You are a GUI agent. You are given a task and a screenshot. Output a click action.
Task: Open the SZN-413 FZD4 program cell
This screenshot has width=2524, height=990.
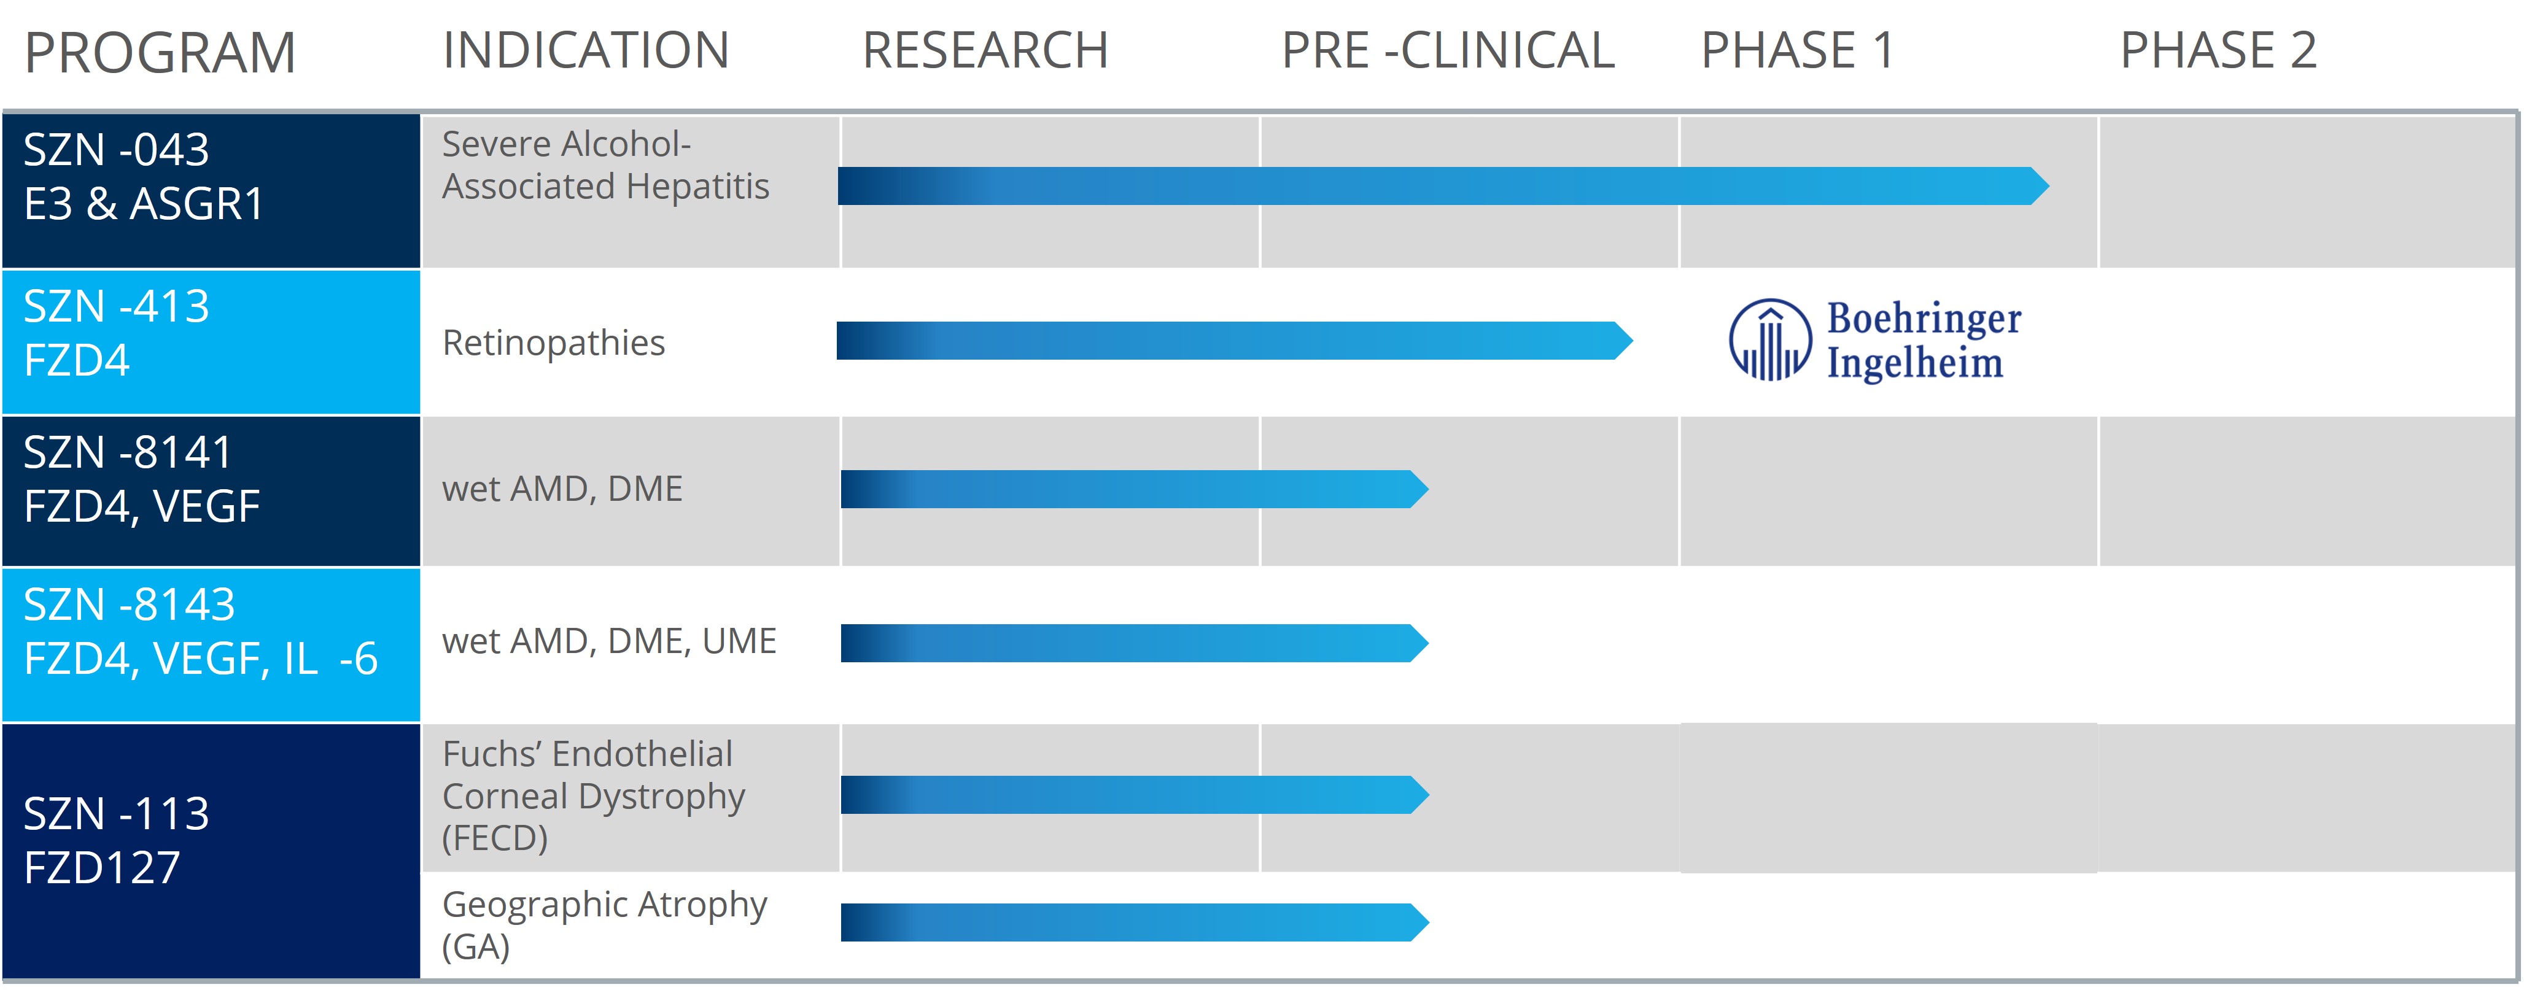pyautogui.click(x=211, y=341)
